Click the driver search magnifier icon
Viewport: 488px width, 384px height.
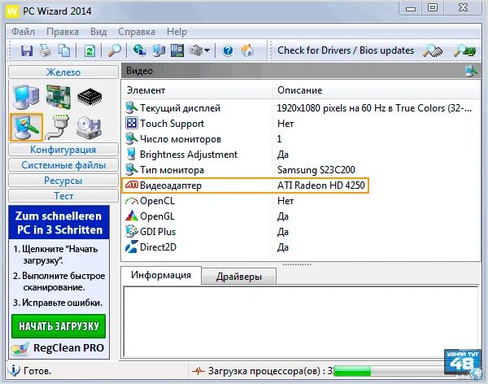click(x=433, y=50)
